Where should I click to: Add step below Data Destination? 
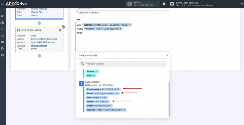click(39, 56)
